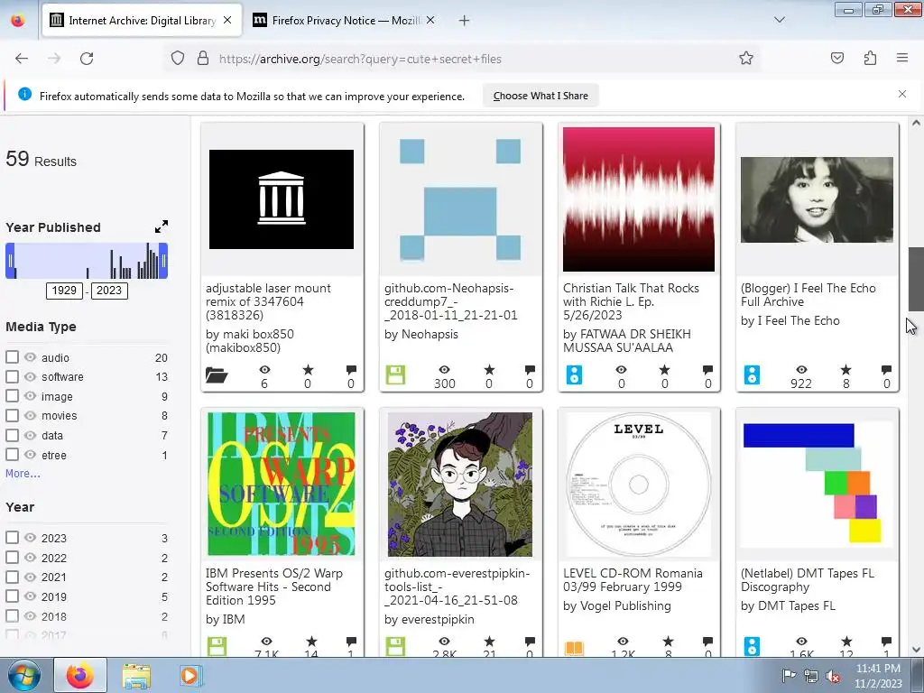Bookmark this page with the star icon
924x693 pixels.
point(746,59)
